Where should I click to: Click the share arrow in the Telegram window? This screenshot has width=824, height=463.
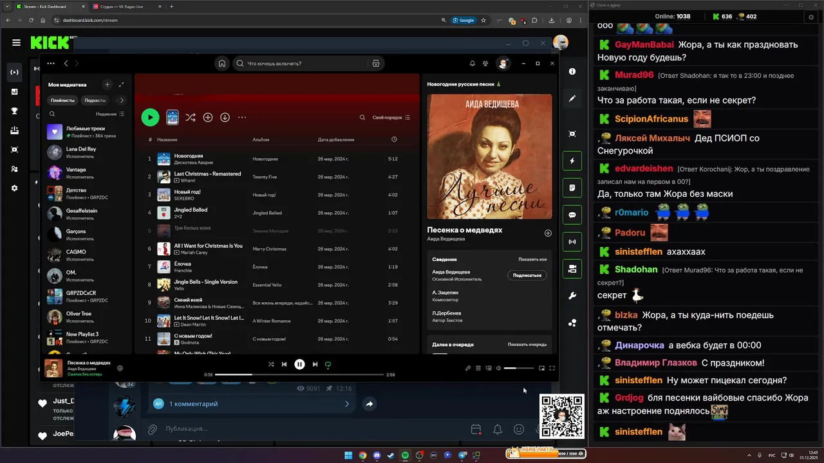370,404
